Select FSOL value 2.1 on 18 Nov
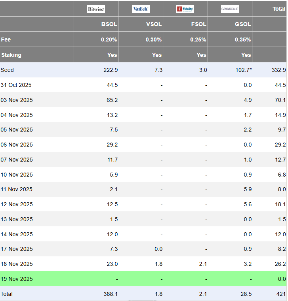288x301 pixels. coord(202,264)
